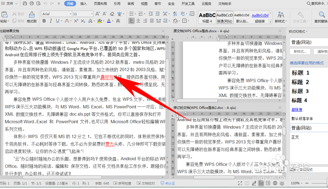Click the Paste icon
Viewport: 328px width, 189px height.
click(4, 15)
